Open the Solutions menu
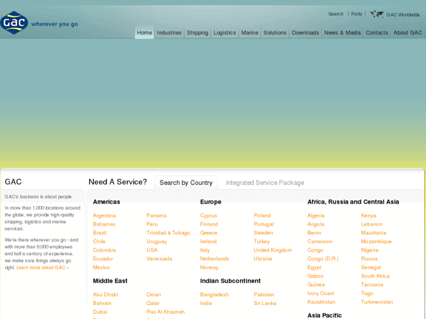Screen dimensions: 426x319 pyautogui.click(x=275, y=33)
